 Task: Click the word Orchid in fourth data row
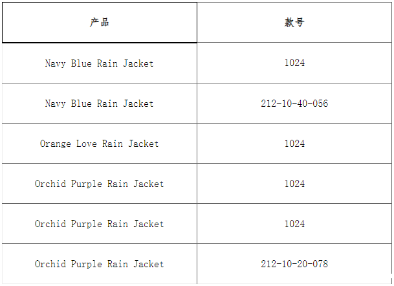50,184
